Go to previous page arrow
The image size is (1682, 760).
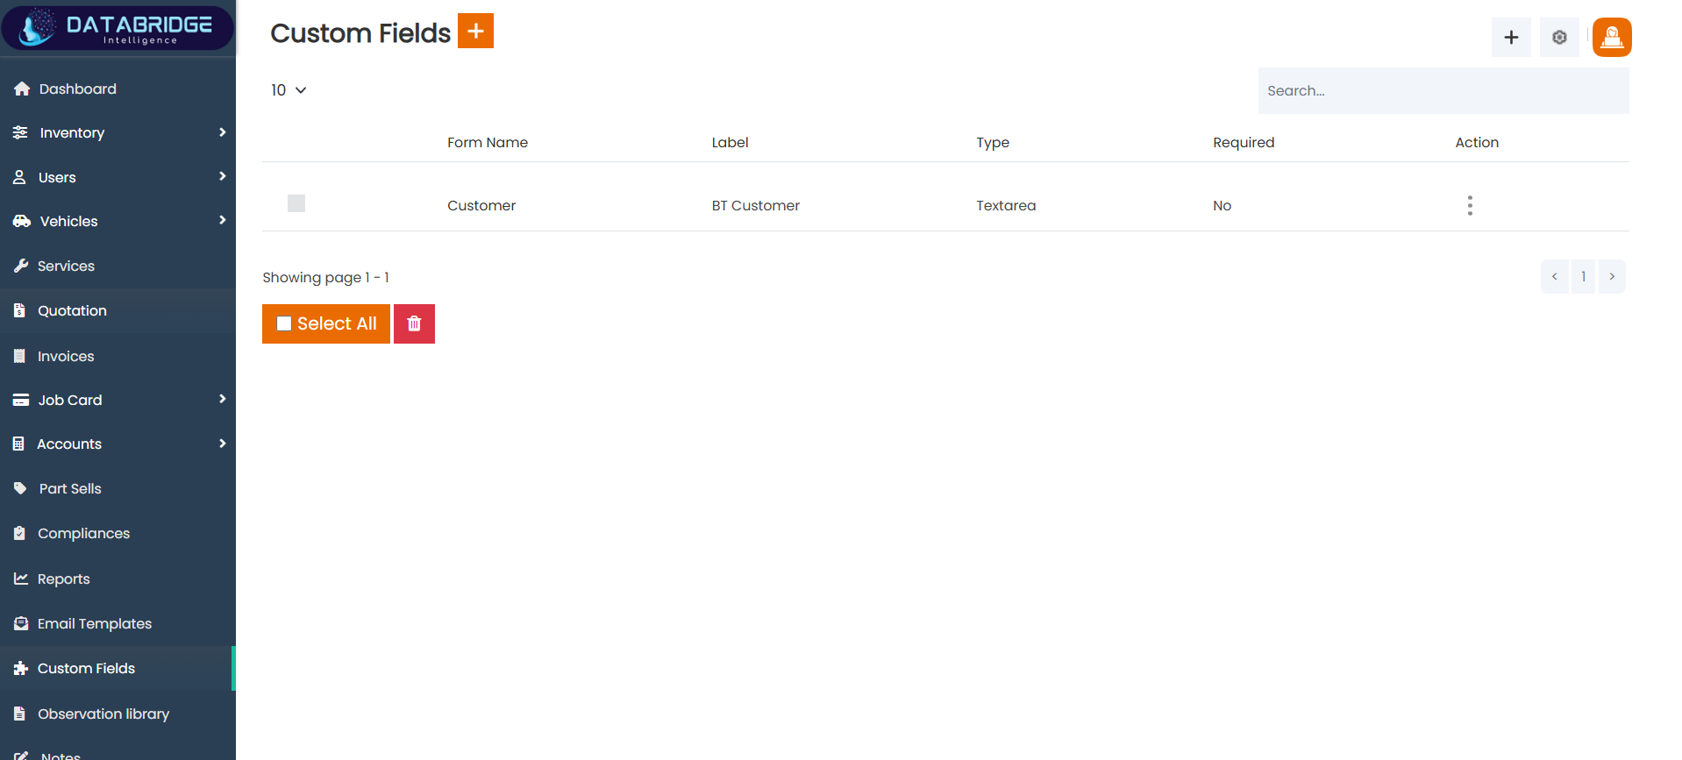1554,276
